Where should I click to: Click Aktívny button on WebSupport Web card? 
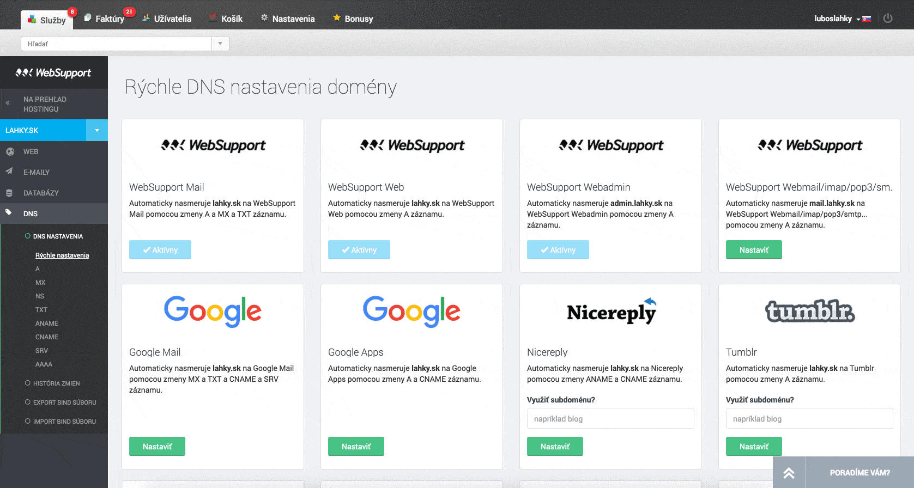(359, 250)
